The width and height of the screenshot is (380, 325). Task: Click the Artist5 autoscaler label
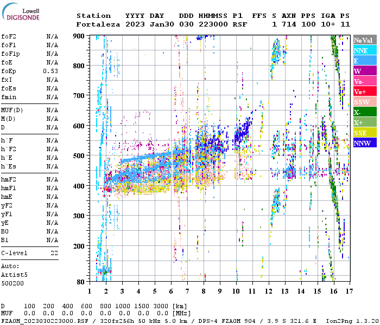point(14,275)
